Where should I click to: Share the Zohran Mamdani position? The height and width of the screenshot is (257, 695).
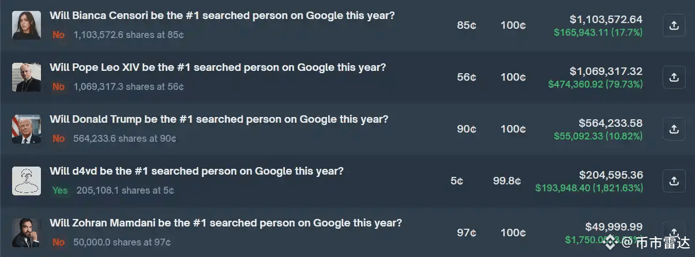click(x=674, y=232)
